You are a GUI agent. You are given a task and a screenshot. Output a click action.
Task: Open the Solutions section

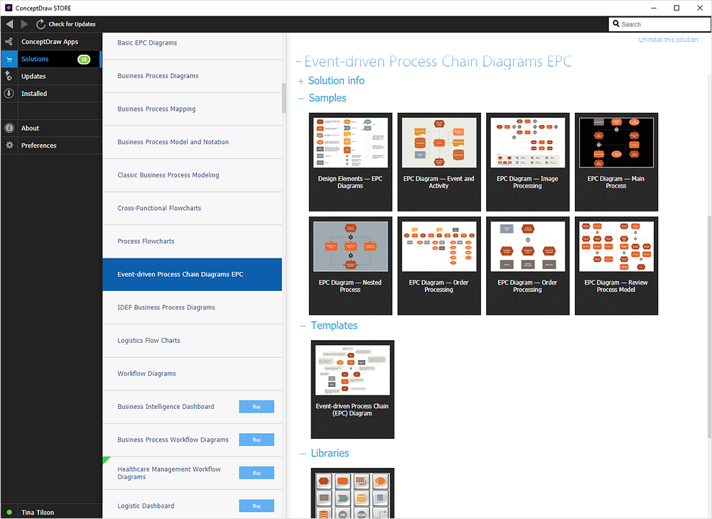(x=51, y=59)
